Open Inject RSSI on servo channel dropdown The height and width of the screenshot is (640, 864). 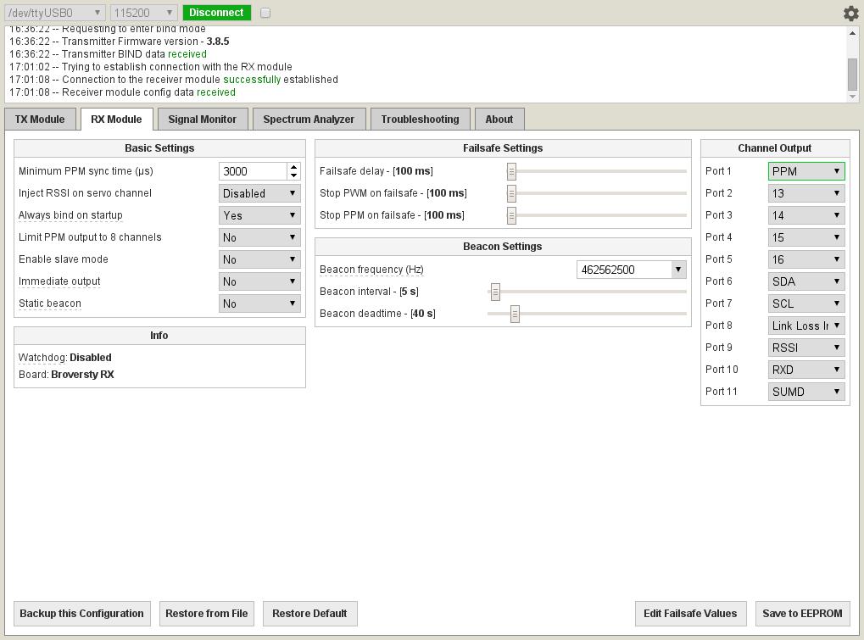259,193
